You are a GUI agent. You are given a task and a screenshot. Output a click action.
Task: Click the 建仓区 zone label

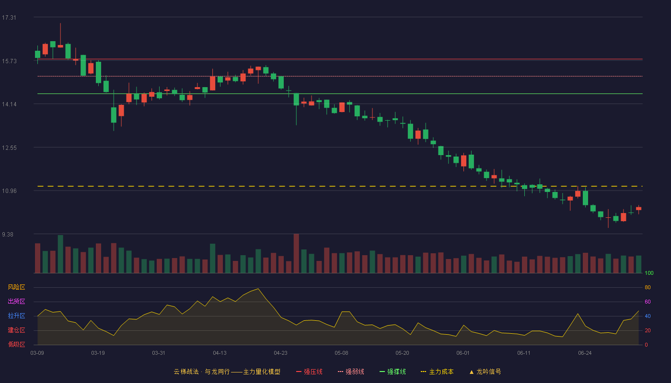point(16,330)
